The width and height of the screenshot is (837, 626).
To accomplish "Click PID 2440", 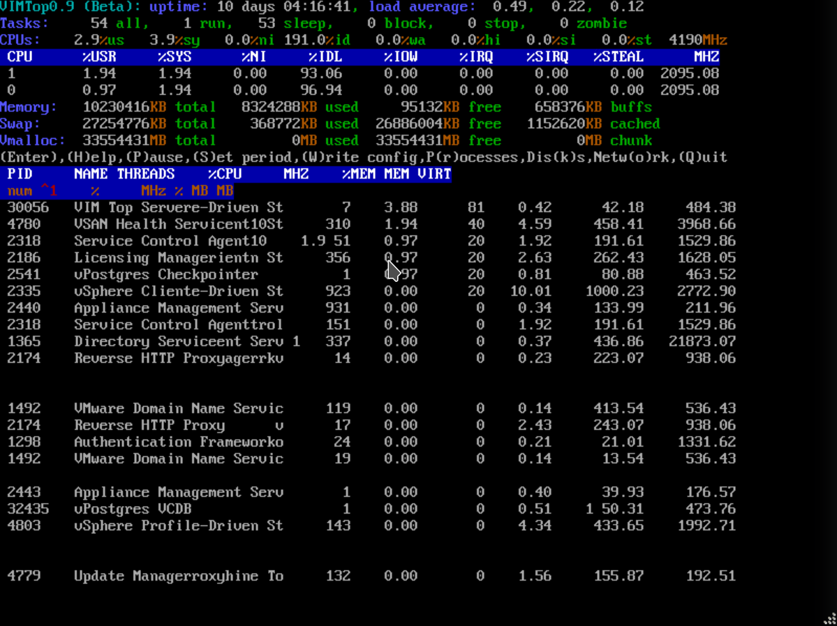I will 24,308.
